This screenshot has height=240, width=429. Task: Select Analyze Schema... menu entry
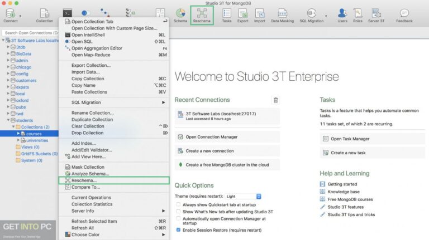pyautogui.click(x=114, y=174)
